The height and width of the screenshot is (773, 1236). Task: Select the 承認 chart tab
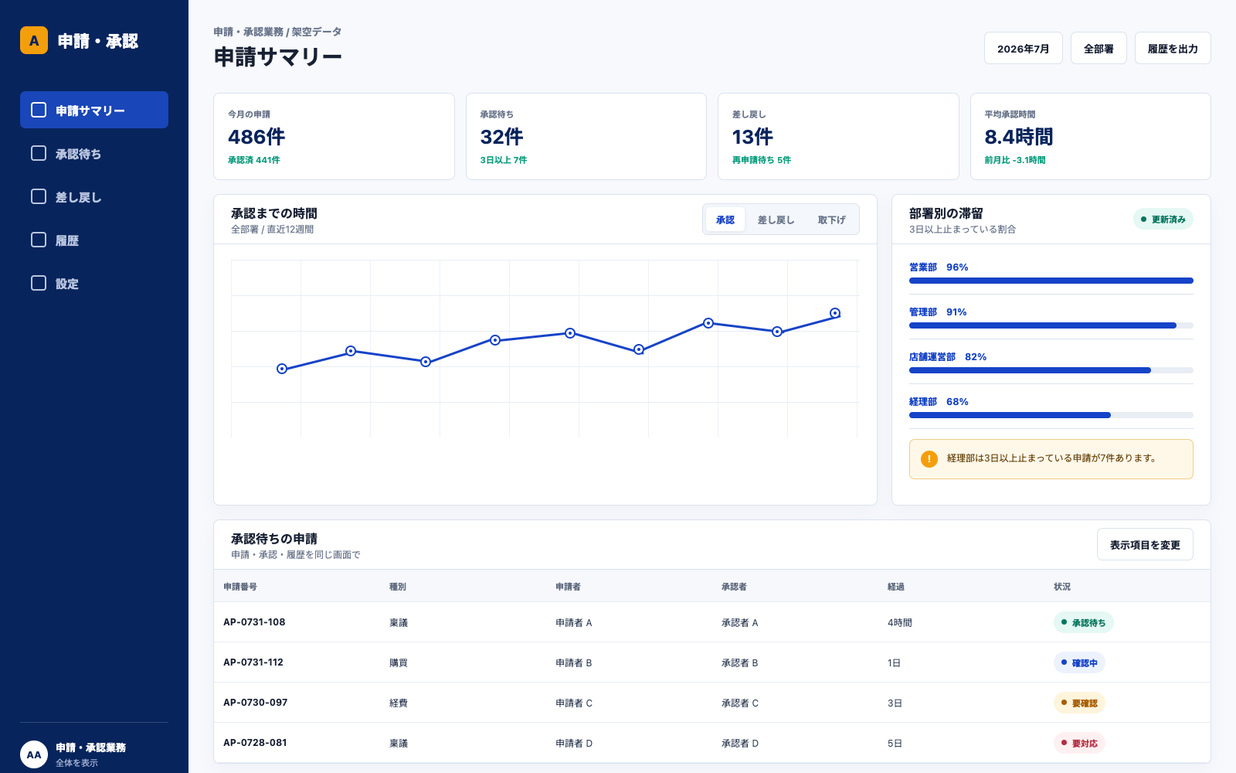coord(725,220)
